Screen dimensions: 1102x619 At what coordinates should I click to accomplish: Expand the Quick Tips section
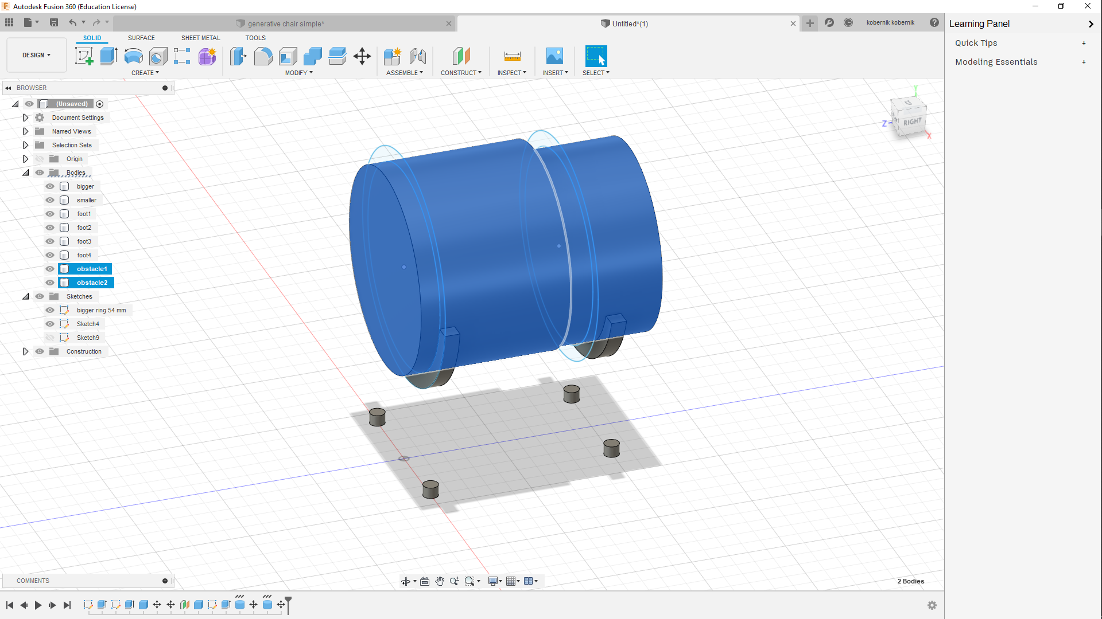pos(1084,43)
